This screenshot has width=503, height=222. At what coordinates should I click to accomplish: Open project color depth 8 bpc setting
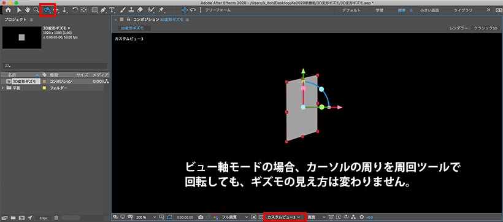(x=44, y=218)
